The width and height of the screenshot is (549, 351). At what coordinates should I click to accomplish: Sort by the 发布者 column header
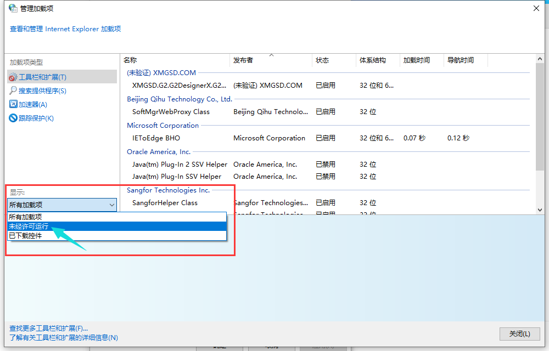point(243,60)
